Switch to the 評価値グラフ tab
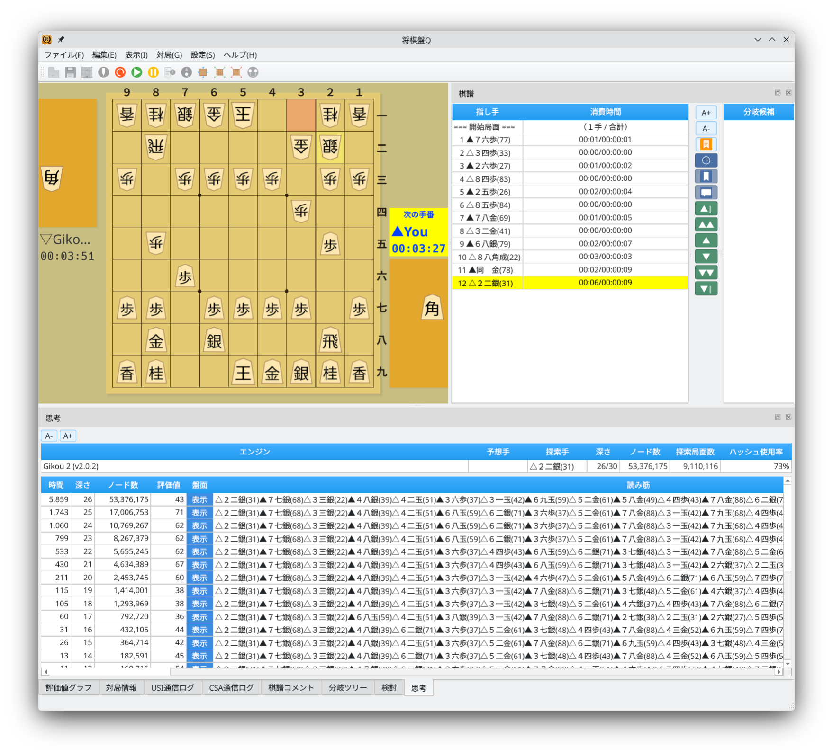Image resolution: width=833 pixels, height=756 pixels. (68, 687)
